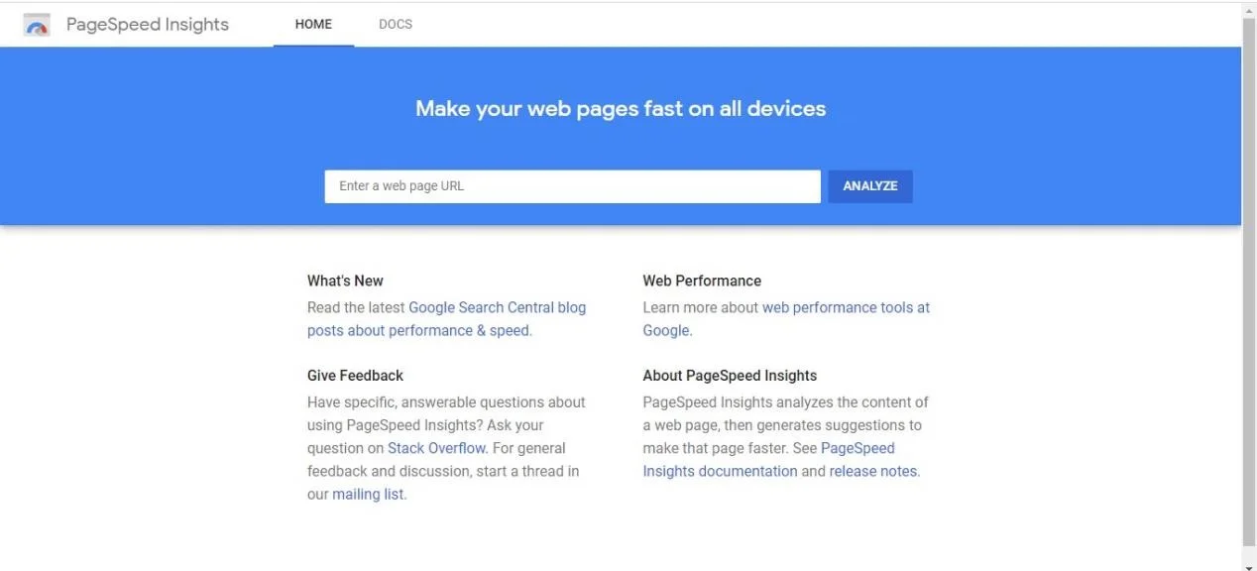Focus the web page URL input field
The height and width of the screenshot is (571, 1257).
[572, 186]
